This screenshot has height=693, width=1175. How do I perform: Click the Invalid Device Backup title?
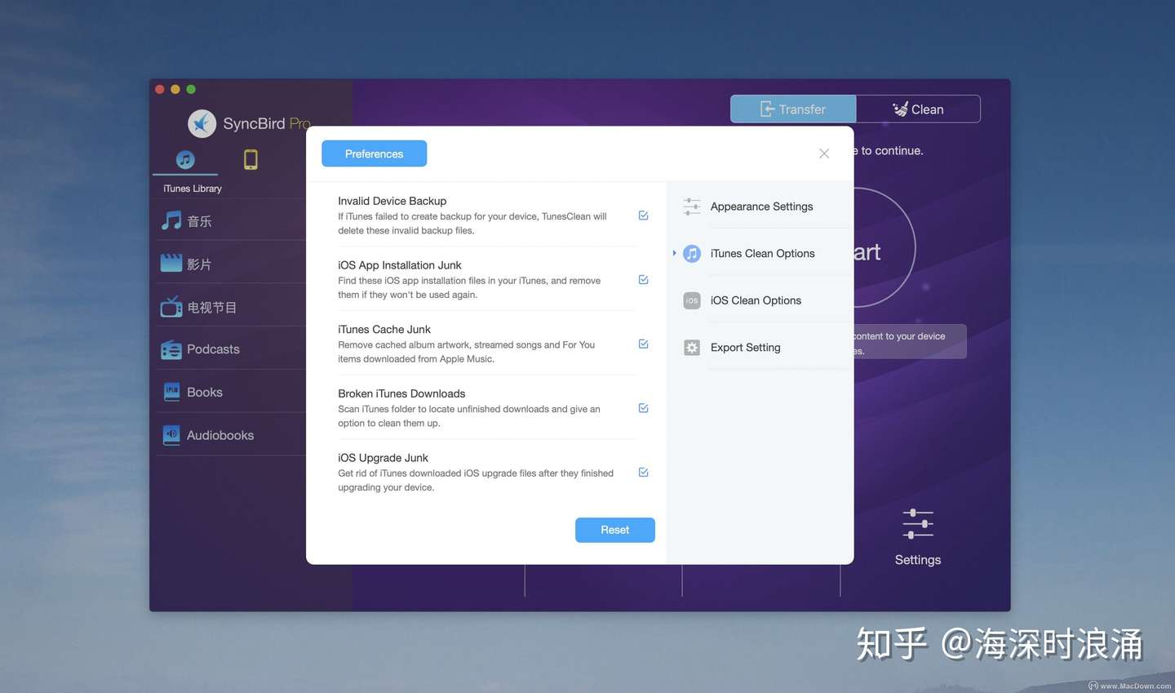392,201
